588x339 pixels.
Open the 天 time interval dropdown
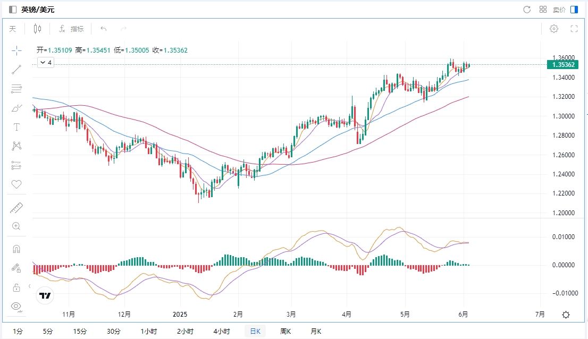[13, 29]
